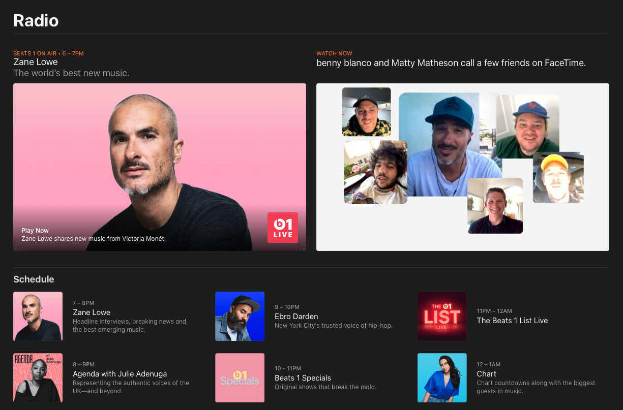Click the Radio page heading
Viewport: 623px width, 410px height.
coord(36,21)
